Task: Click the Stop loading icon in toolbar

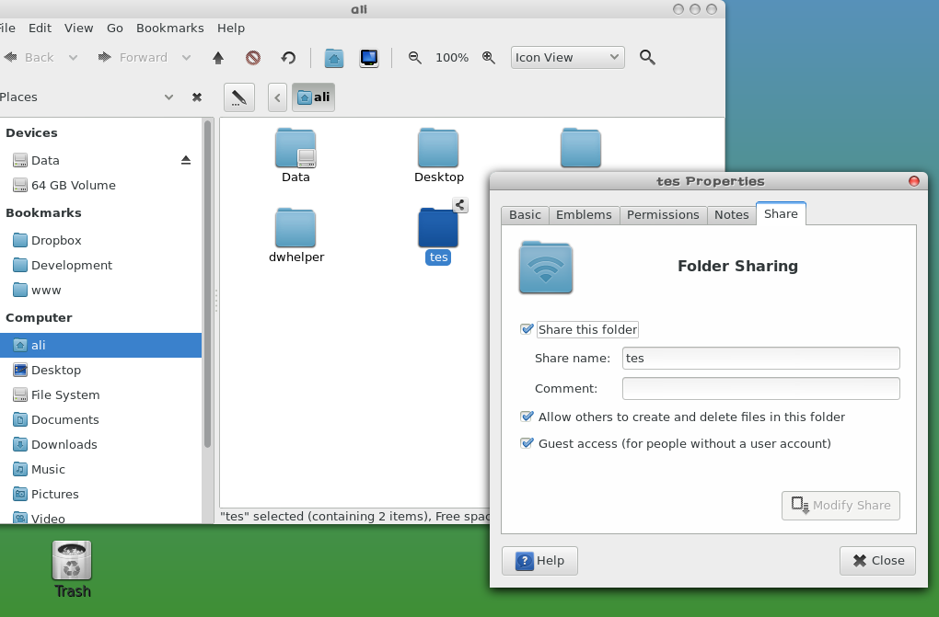Action: [x=253, y=58]
